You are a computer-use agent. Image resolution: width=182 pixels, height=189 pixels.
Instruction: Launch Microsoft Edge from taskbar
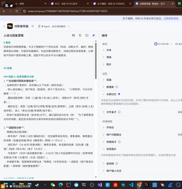coord(61,185)
